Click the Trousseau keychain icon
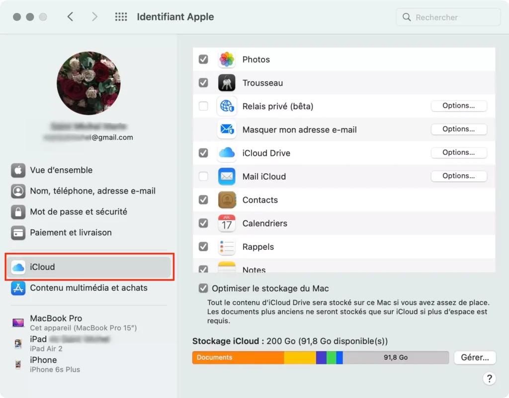This screenshot has height=398, width=509. 227,83
